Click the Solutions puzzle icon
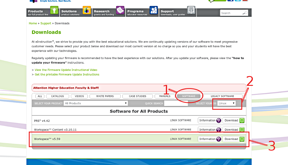 pyautogui.click(x=87, y=10)
